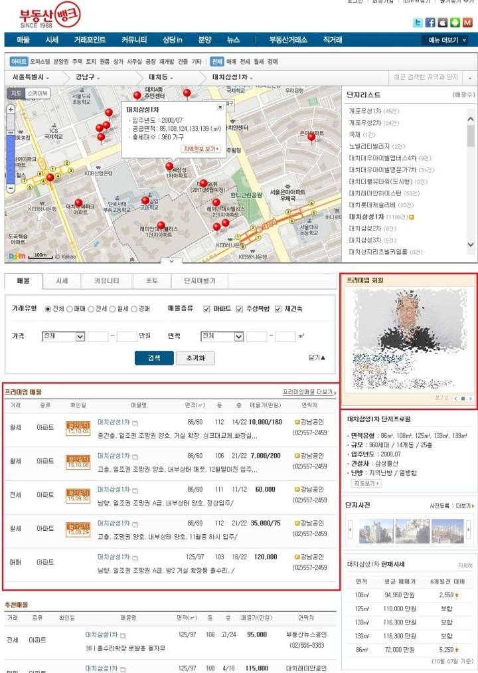Show previous 단지사진 photos with left arrow
The width and height of the screenshot is (478, 673).
pos(350,531)
